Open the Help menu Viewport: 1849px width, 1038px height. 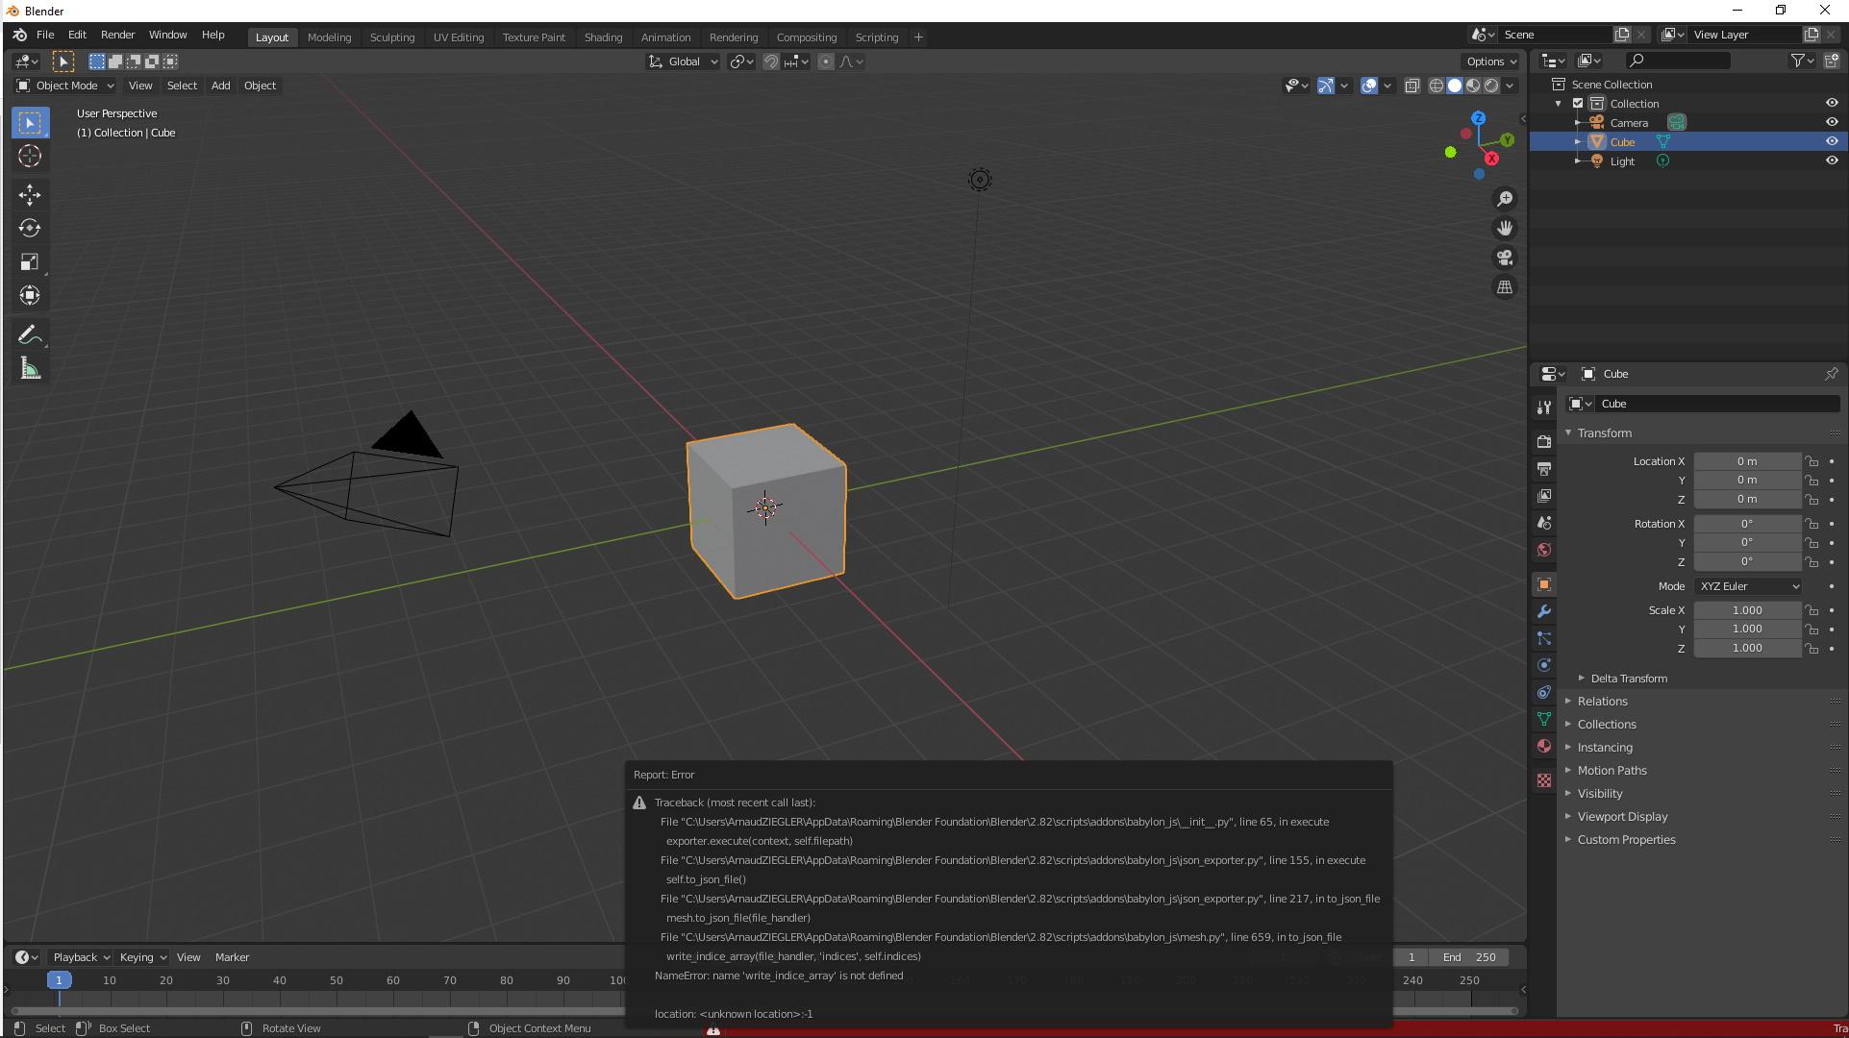point(212,35)
